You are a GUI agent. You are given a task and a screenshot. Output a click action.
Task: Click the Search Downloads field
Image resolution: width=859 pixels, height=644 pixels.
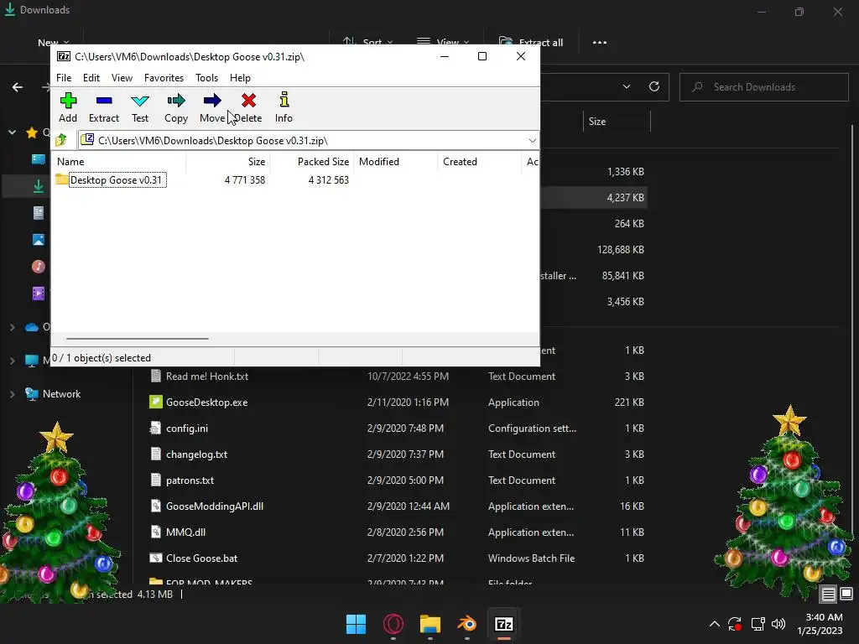pos(763,87)
